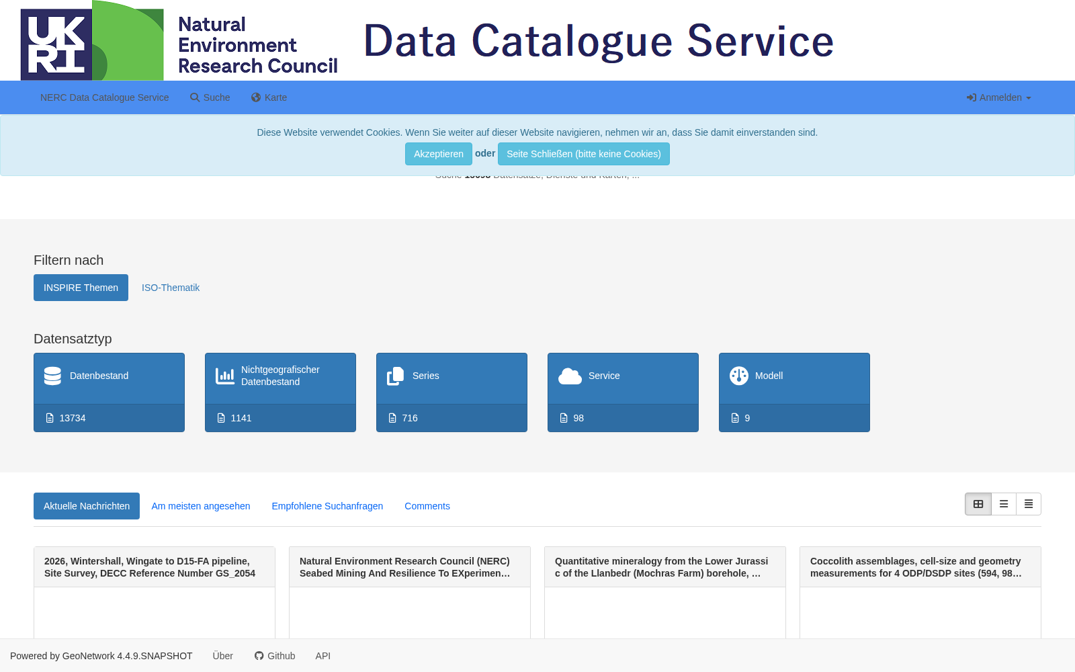Click file icon beside 13734

50,418
